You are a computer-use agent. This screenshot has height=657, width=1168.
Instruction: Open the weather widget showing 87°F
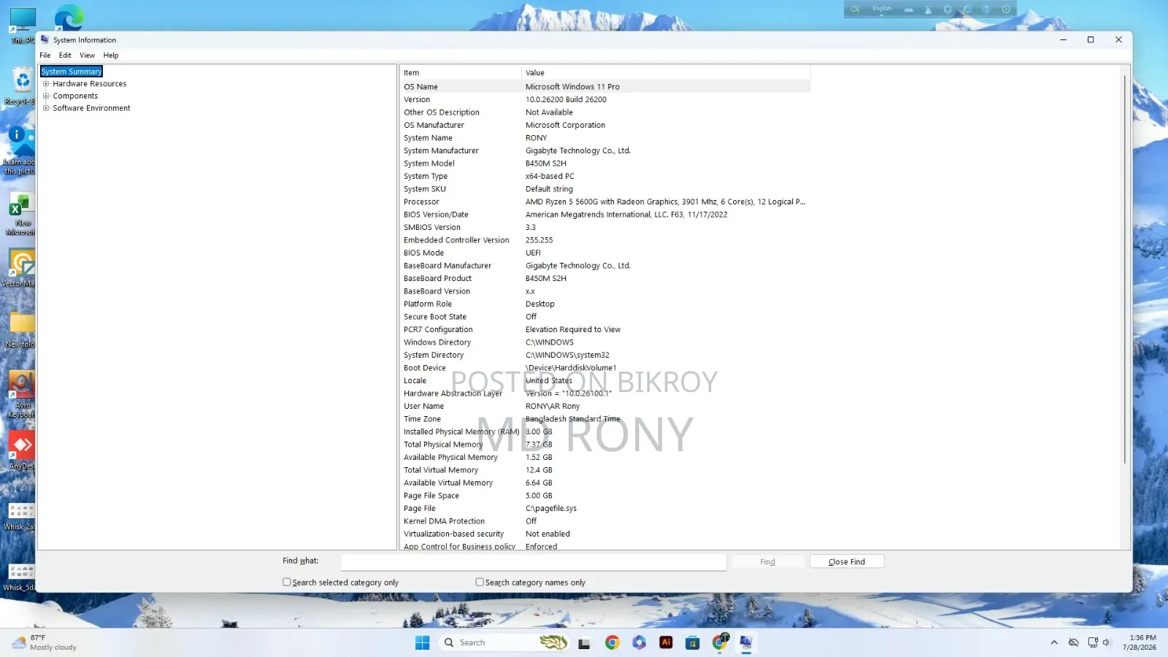click(x=44, y=642)
